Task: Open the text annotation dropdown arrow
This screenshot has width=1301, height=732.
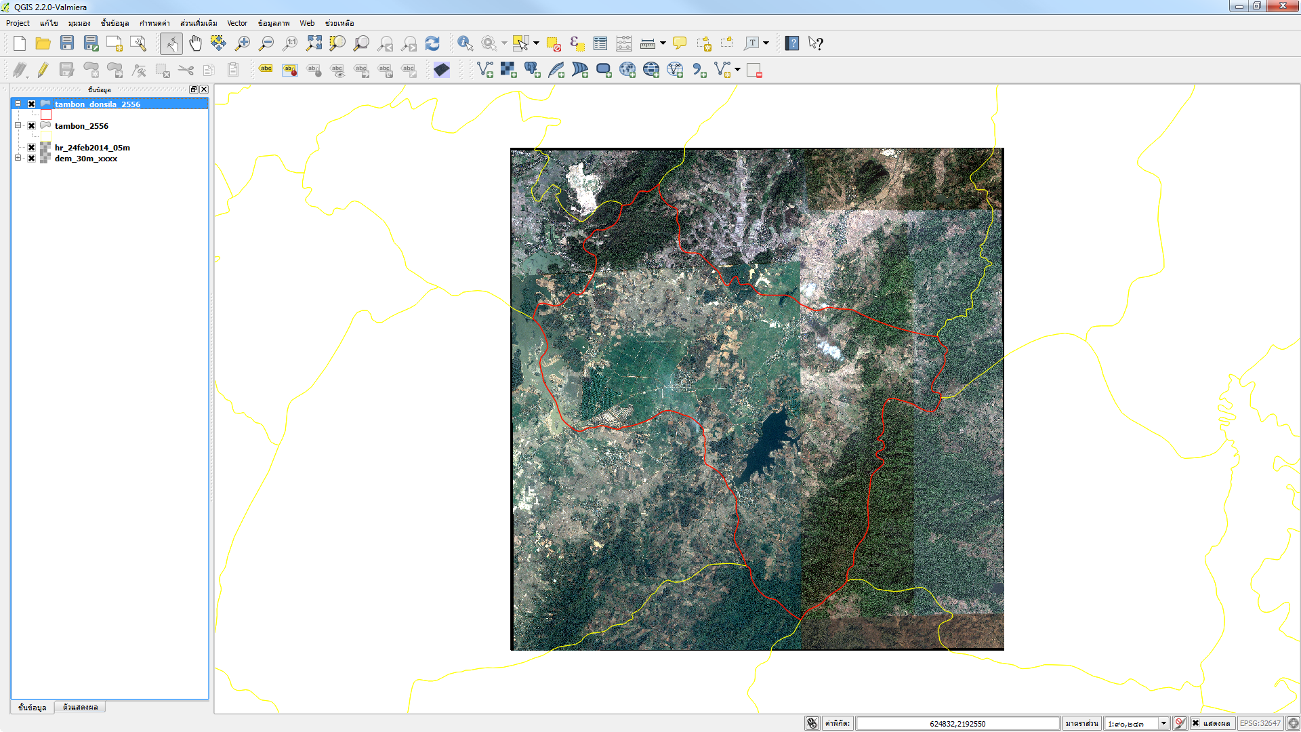Action: 766,43
